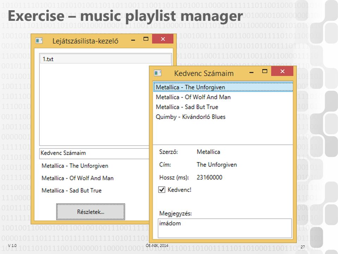The image size is (338, 254).
Task: Close the Lejátszásilista-kezelő window
Action: coord(163,39)
